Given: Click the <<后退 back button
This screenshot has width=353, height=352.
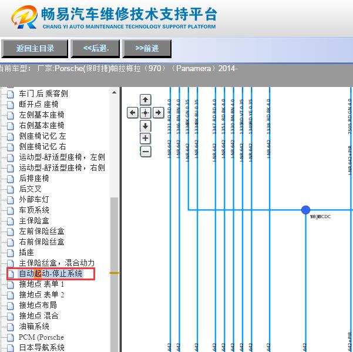Looking at the screenshot, I should point(100,49).
